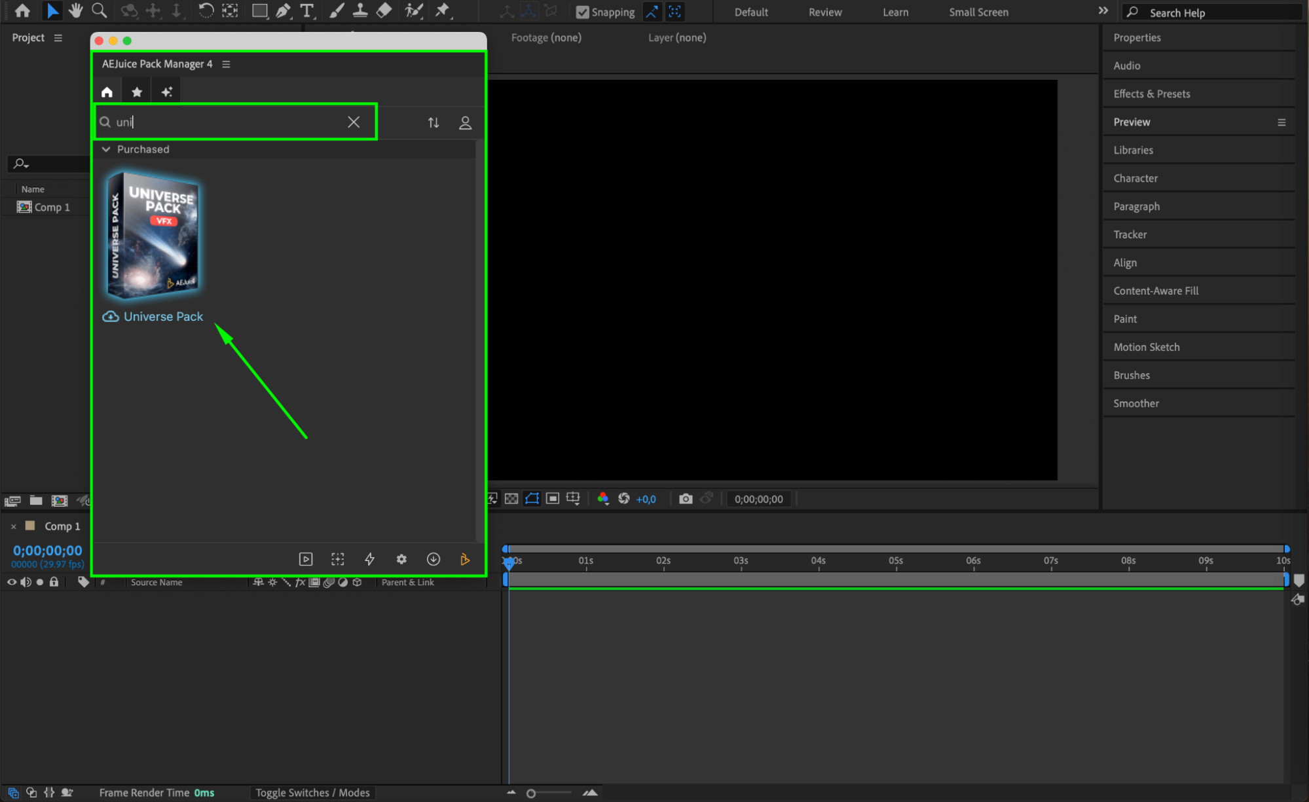This screenshot has height=802, width=1309.
Task: Open the Effects & Presets panel
Action: (1151, 94)
